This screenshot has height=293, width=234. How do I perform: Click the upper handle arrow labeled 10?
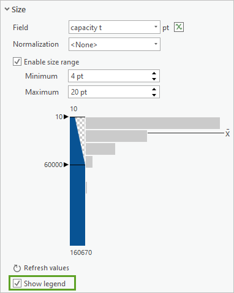[x=66, y=117]
